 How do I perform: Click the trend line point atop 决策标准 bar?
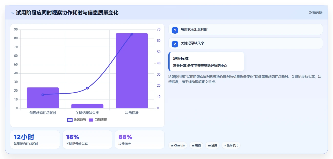[x=132, y=34]
